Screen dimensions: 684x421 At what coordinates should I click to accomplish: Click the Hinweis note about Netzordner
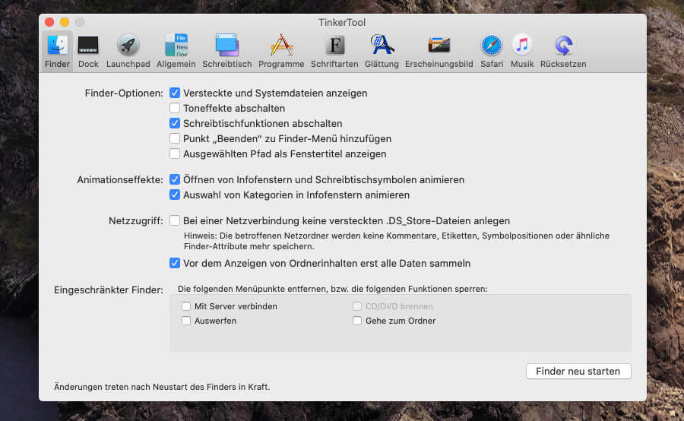[x=397, y=241]
